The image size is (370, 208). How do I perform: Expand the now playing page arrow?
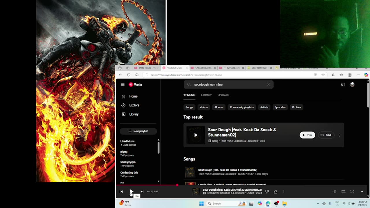(x=362, y=192)
